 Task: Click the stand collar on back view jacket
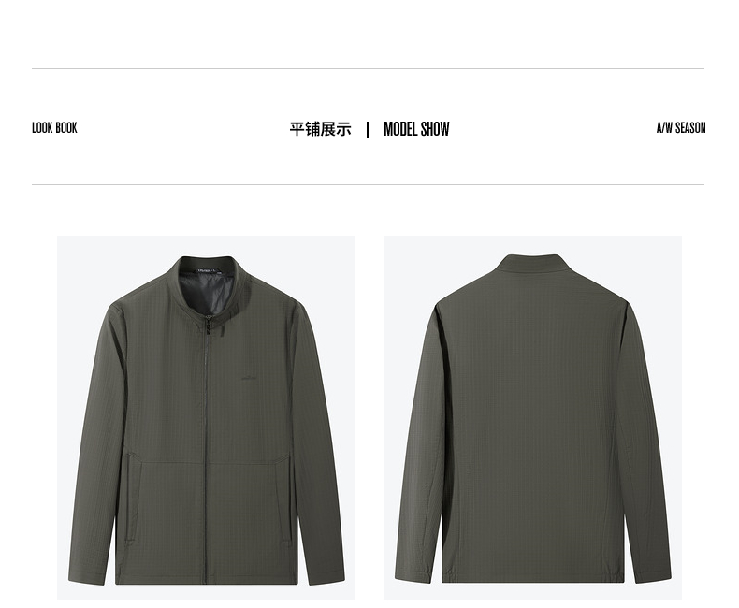tap(530, 263)
